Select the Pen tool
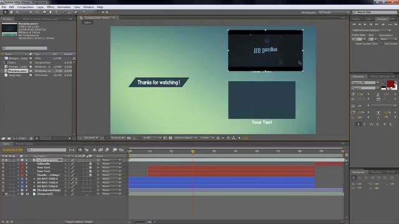 (50, 12)
